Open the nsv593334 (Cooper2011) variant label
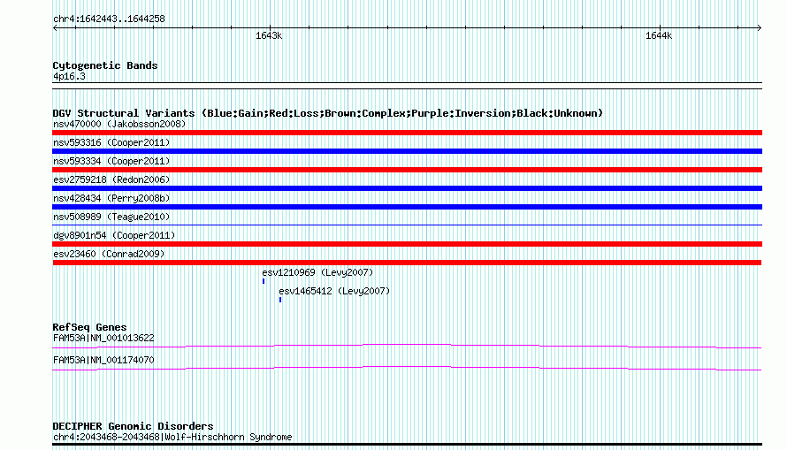The height and width of the screenshot is (450, 787). coord(111,161)
